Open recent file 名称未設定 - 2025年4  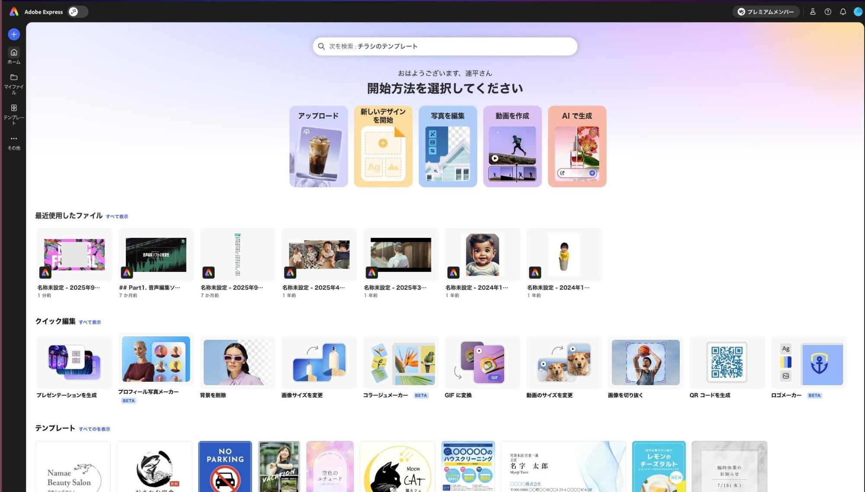(319, 263)
